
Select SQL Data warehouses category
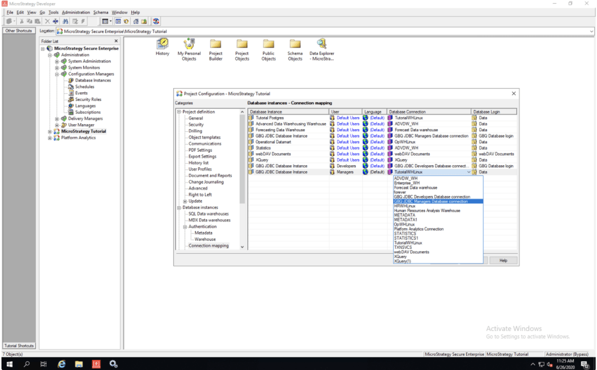click(208, 214)
